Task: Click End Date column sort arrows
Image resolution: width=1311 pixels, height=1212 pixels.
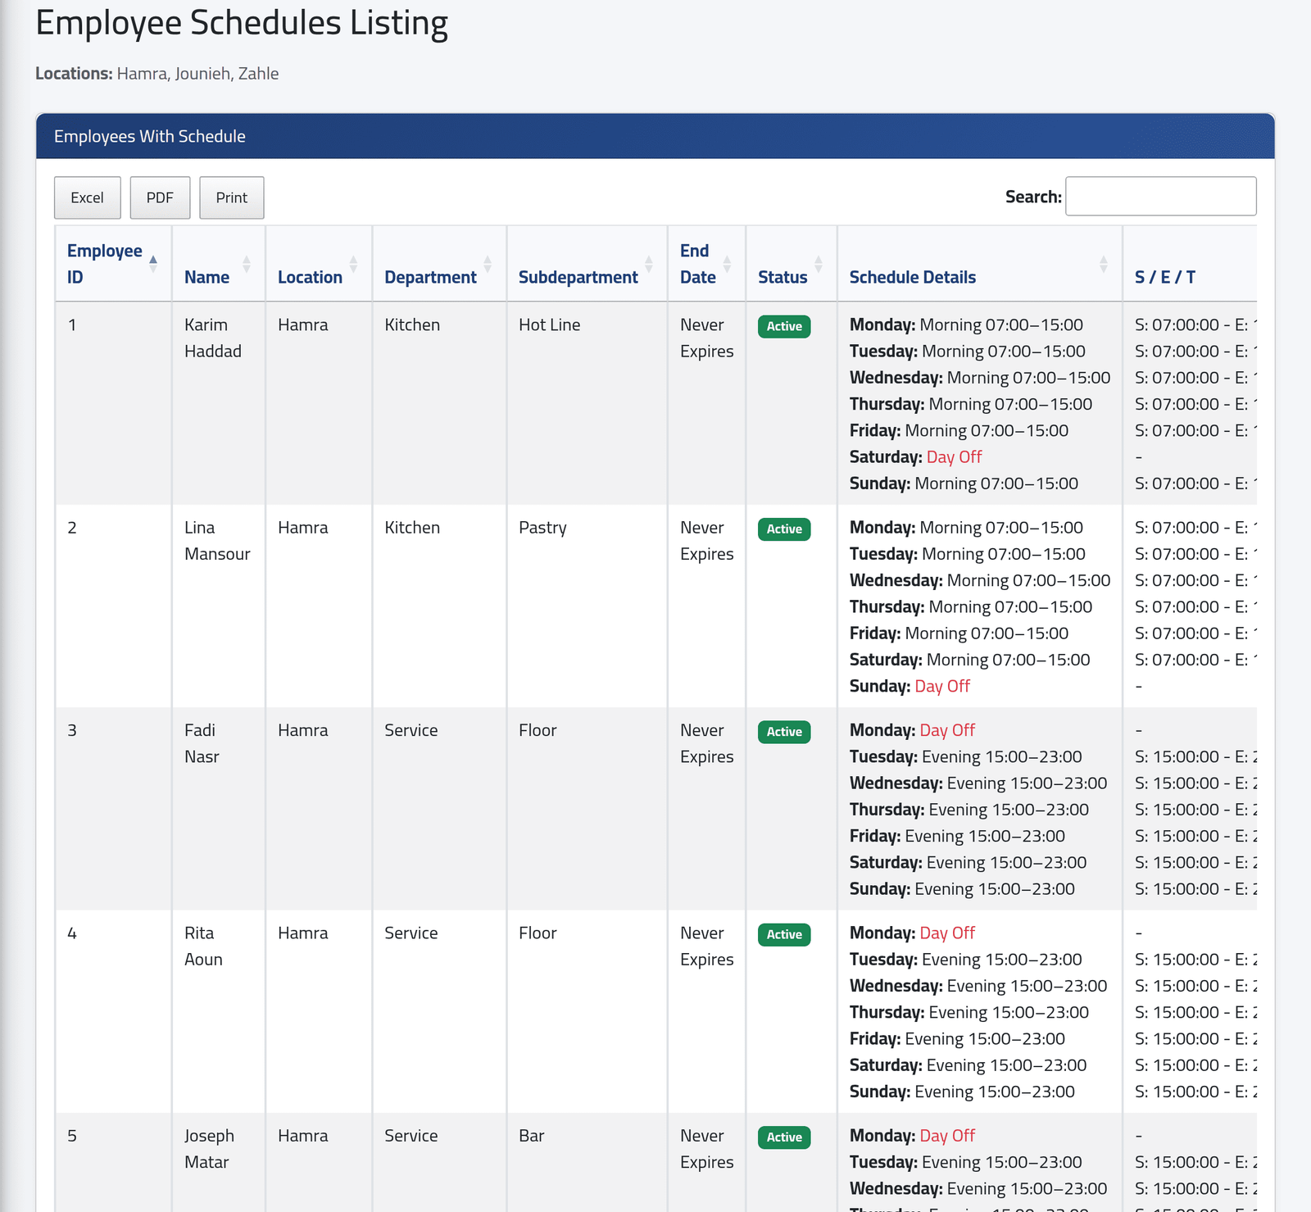Action: pyautogui.click(x=727, y=264)
